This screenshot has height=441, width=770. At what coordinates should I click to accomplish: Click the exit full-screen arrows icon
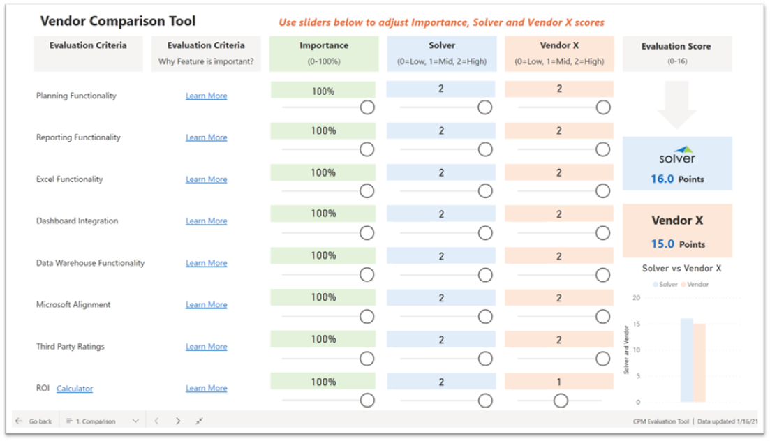pyautogui.click(x=200, y=421)
